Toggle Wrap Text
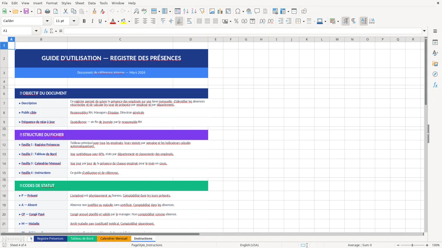 pos(189,21)
